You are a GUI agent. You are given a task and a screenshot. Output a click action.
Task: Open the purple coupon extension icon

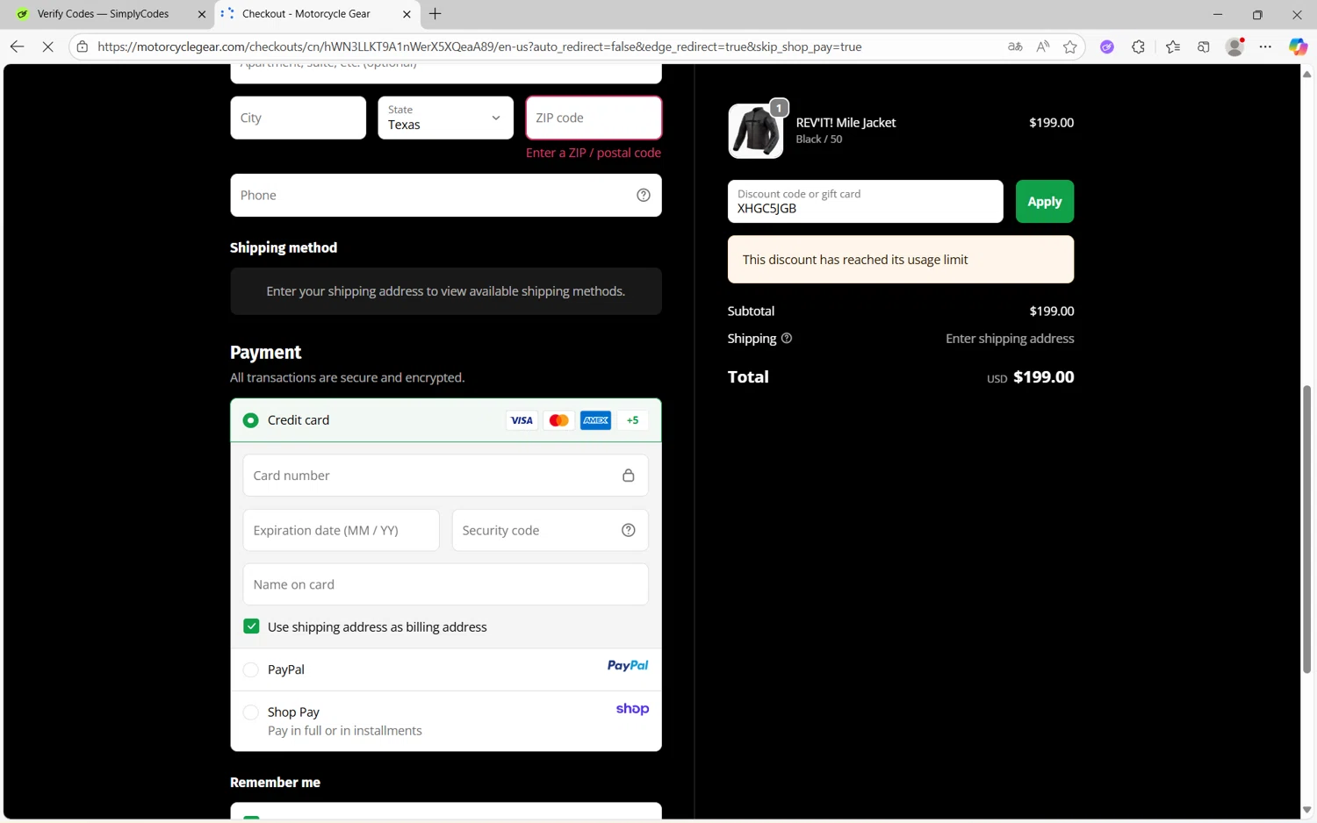click(x=1107, y=47)
